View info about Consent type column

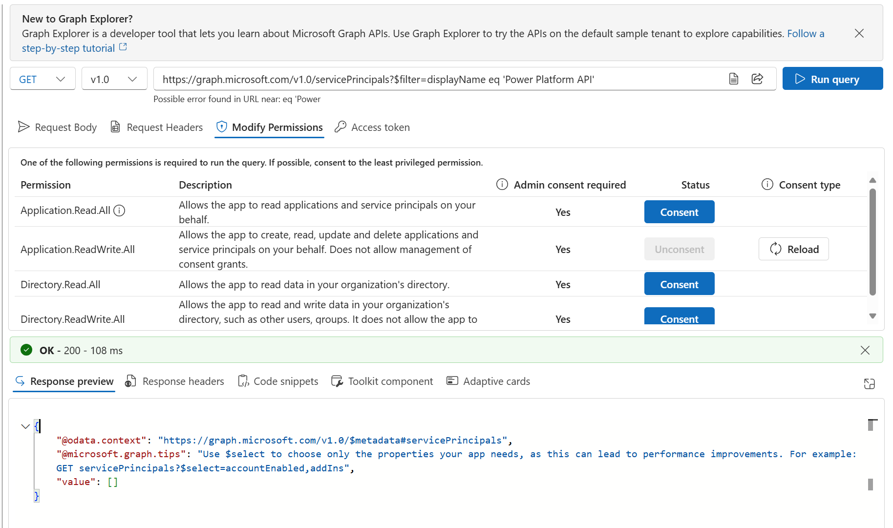point(767,185)
